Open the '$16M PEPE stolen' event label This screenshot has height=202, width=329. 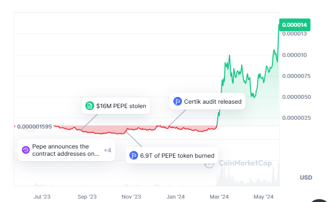121,106
